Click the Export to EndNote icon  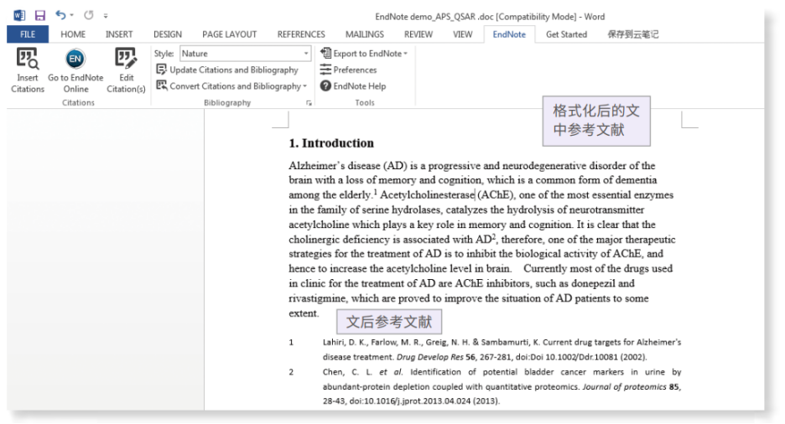326,53
